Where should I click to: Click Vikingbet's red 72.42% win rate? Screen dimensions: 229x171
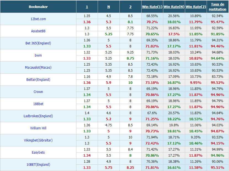point(152,143)
